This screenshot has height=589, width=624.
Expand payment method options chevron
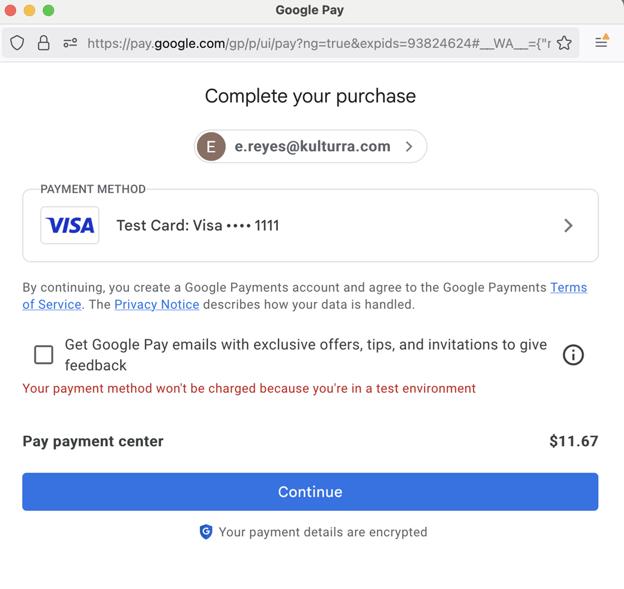point(568,225)
